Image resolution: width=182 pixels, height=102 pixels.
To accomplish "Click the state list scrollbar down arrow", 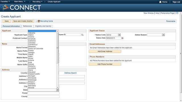I will (x=57, y=88).
